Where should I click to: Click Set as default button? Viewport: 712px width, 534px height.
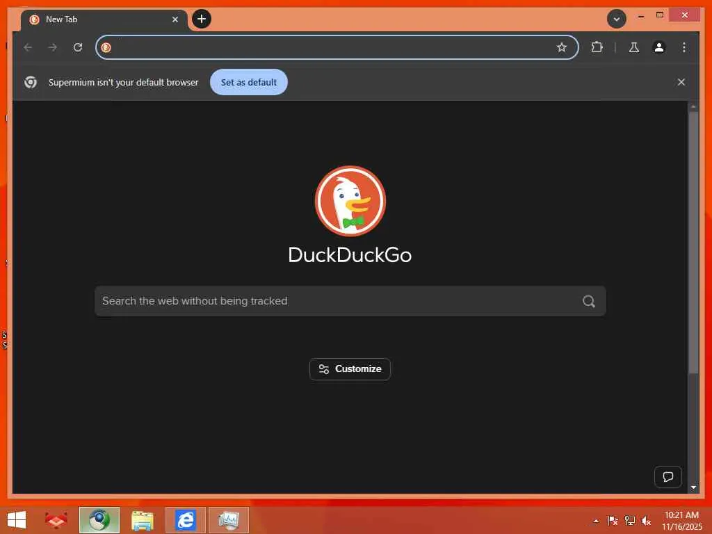point(249,82)
